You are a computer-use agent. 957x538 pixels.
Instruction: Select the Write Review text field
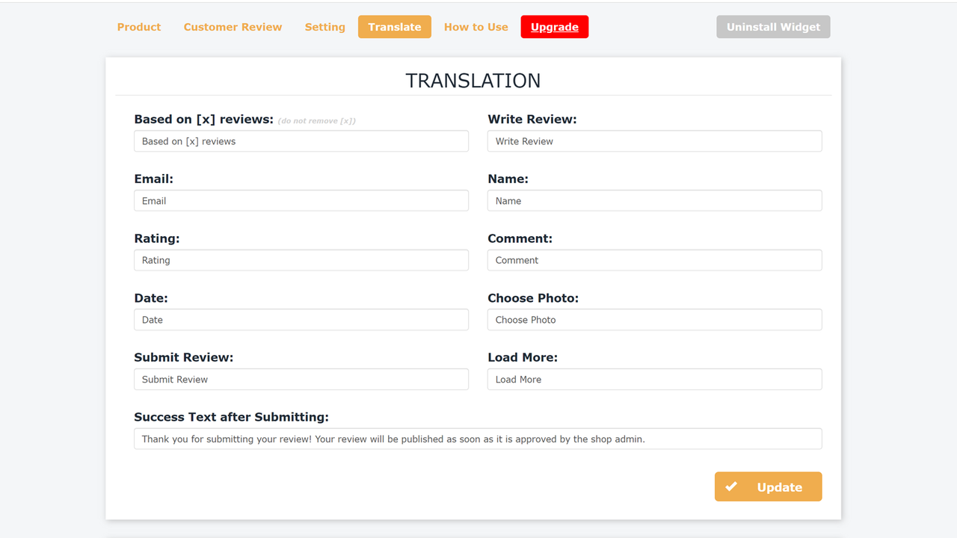tap(654, 140)
